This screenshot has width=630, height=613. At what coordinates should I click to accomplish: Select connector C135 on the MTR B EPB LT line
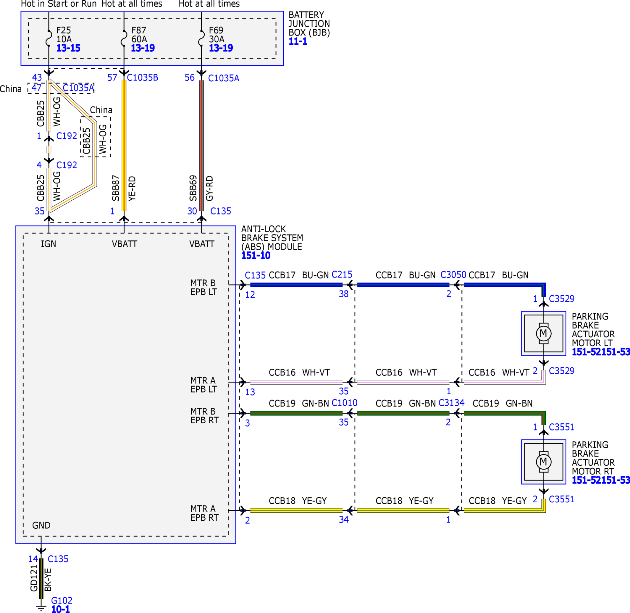255,276
